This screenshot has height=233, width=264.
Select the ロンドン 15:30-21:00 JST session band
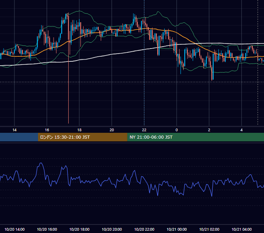click(82, 137)
